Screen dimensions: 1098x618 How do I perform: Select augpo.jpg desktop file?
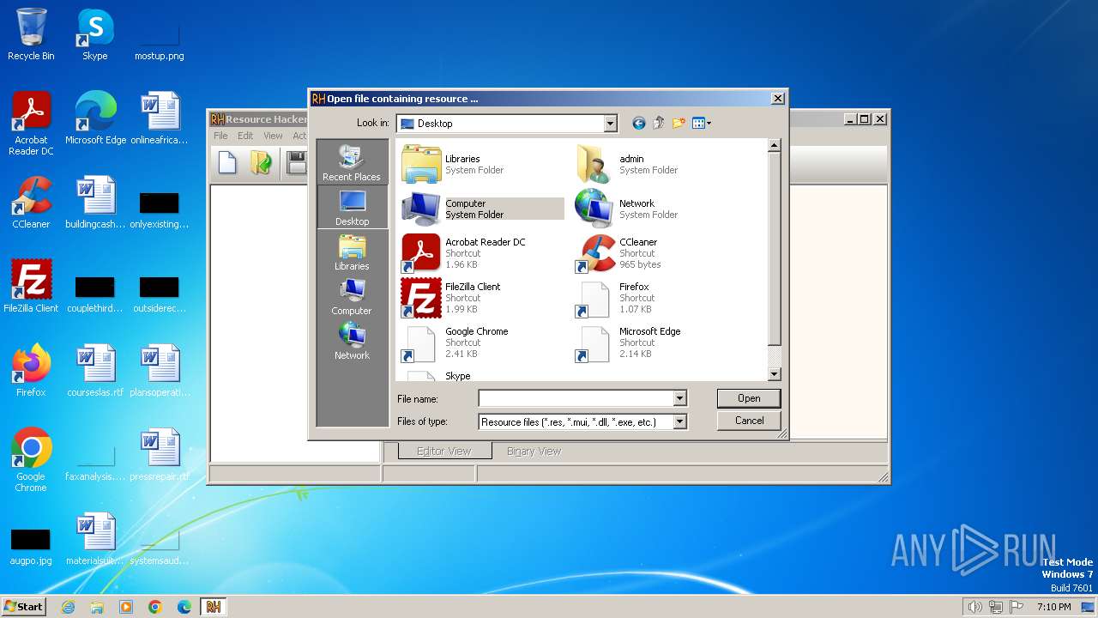[x=31, y=545]
